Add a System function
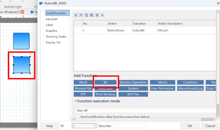 click(x=133, y=88)
